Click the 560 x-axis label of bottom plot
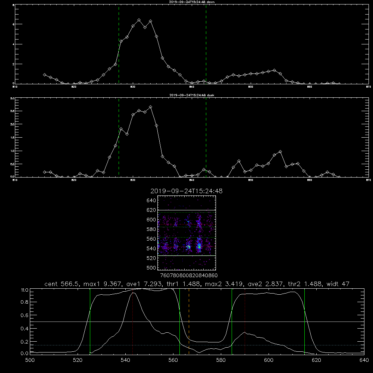This screenshot has width=373, height=373. [x=173, y=360]
